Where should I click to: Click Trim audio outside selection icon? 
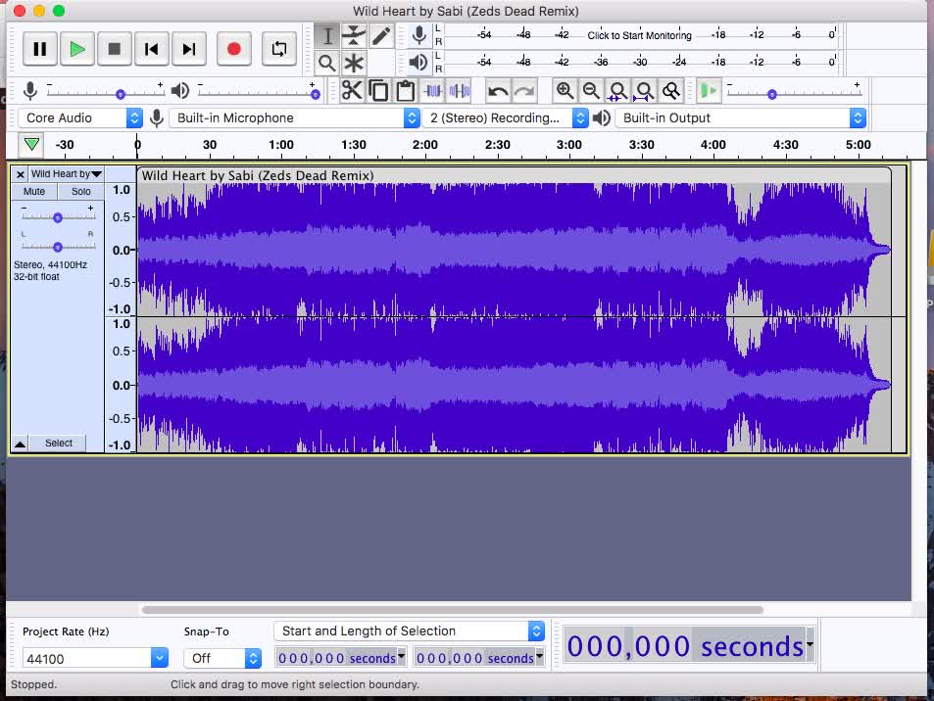click(x=432, y=91)
